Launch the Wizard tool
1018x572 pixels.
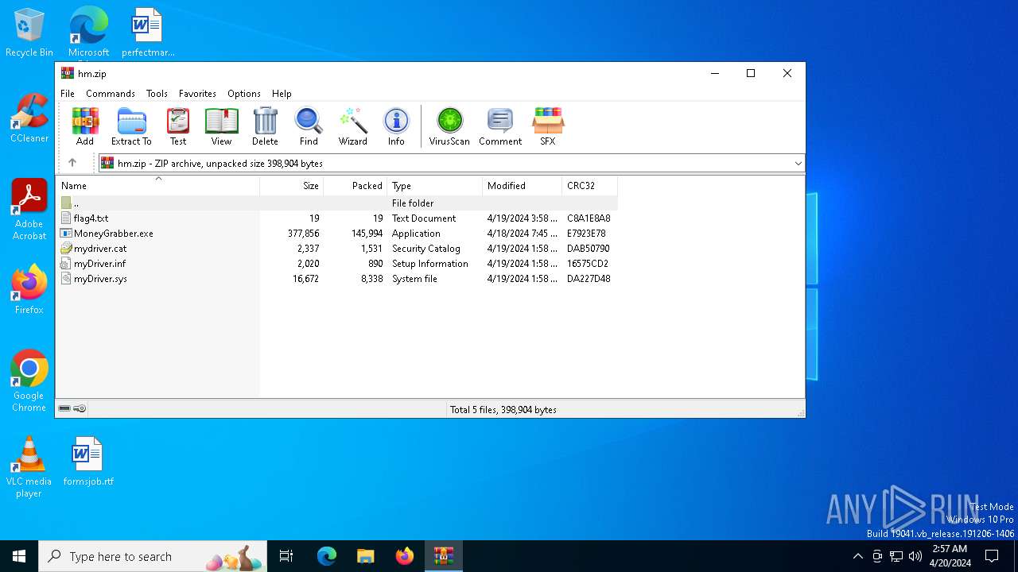click(352, 127)
